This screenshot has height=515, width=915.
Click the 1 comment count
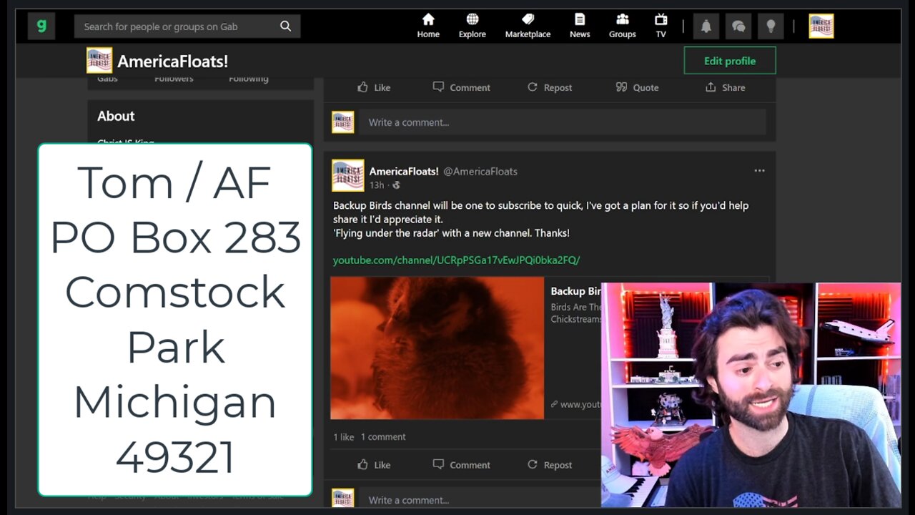(383, 437)
